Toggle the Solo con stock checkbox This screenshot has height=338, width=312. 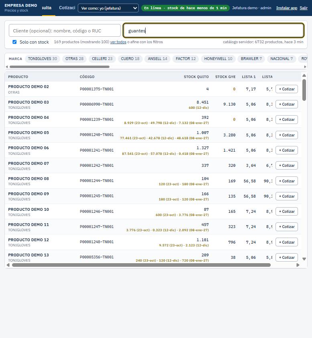[x=14, y=42]
